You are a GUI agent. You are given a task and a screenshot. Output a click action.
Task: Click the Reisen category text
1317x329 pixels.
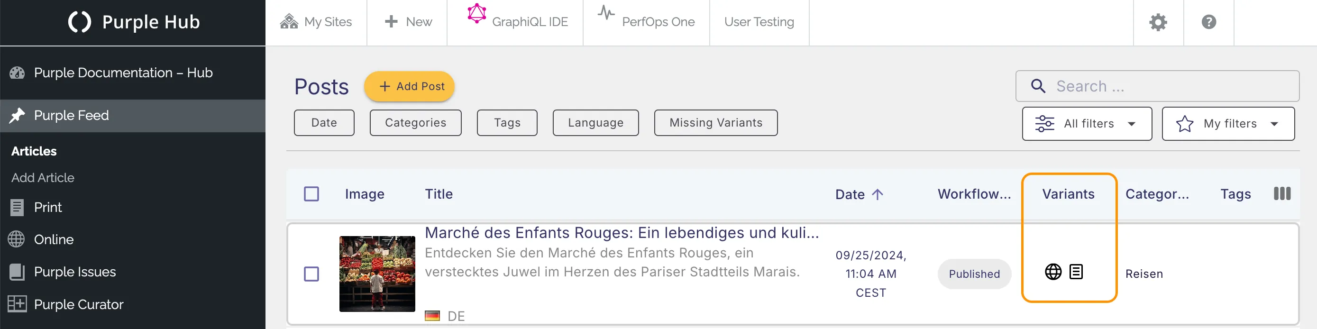pyautogui.click(x=1143, y=274)
